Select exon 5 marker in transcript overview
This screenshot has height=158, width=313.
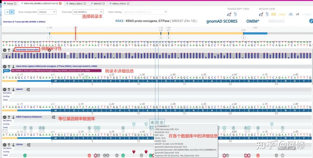click(243, 38)
